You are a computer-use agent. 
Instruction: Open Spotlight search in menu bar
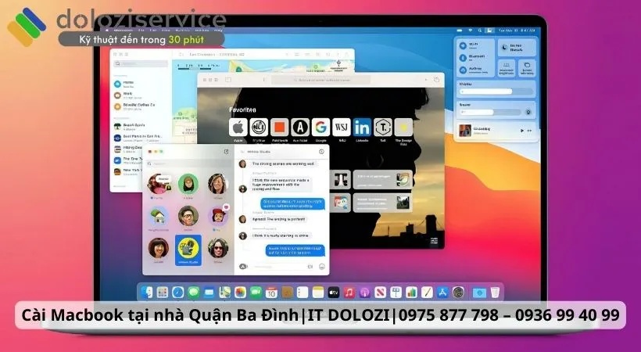click(x=479, y=31)
